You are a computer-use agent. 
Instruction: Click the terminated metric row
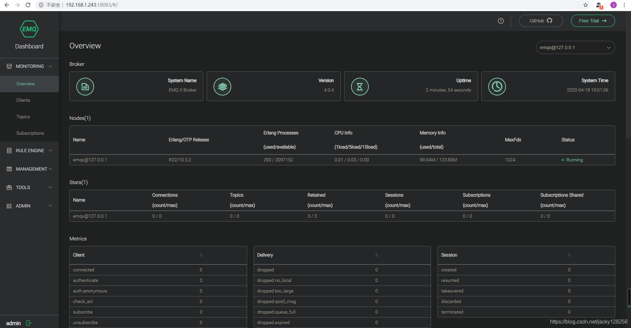pos(526,312)
